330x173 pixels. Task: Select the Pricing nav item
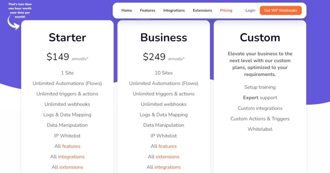[226, 10]
